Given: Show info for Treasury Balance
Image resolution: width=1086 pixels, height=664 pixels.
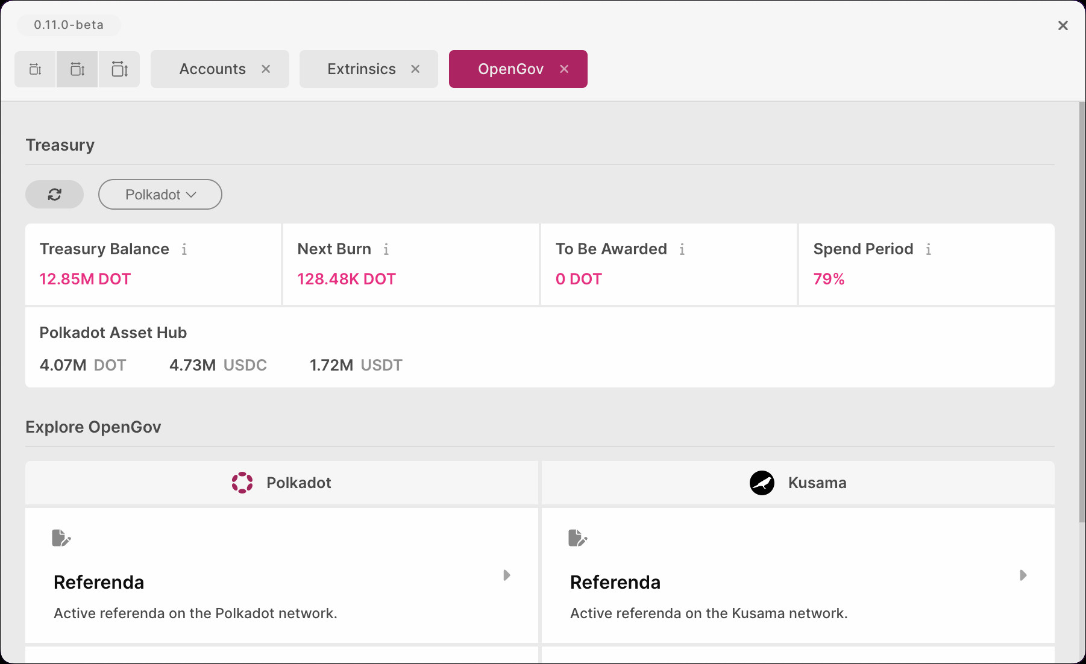Looking at the screenshot, I should tap(184, 249).
